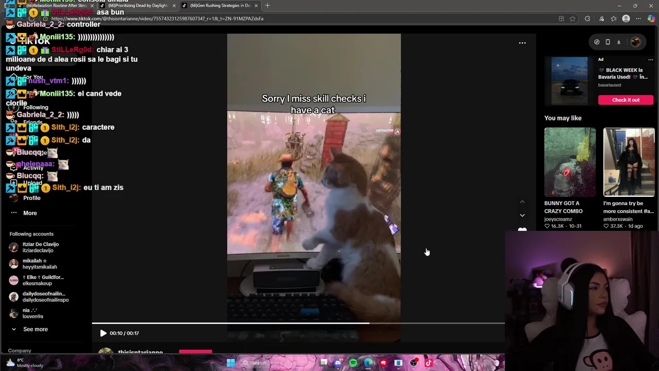The width and height of the screenshot is (659, 371).
Task: Open amberxswain creator link
Action: point(620,219)
